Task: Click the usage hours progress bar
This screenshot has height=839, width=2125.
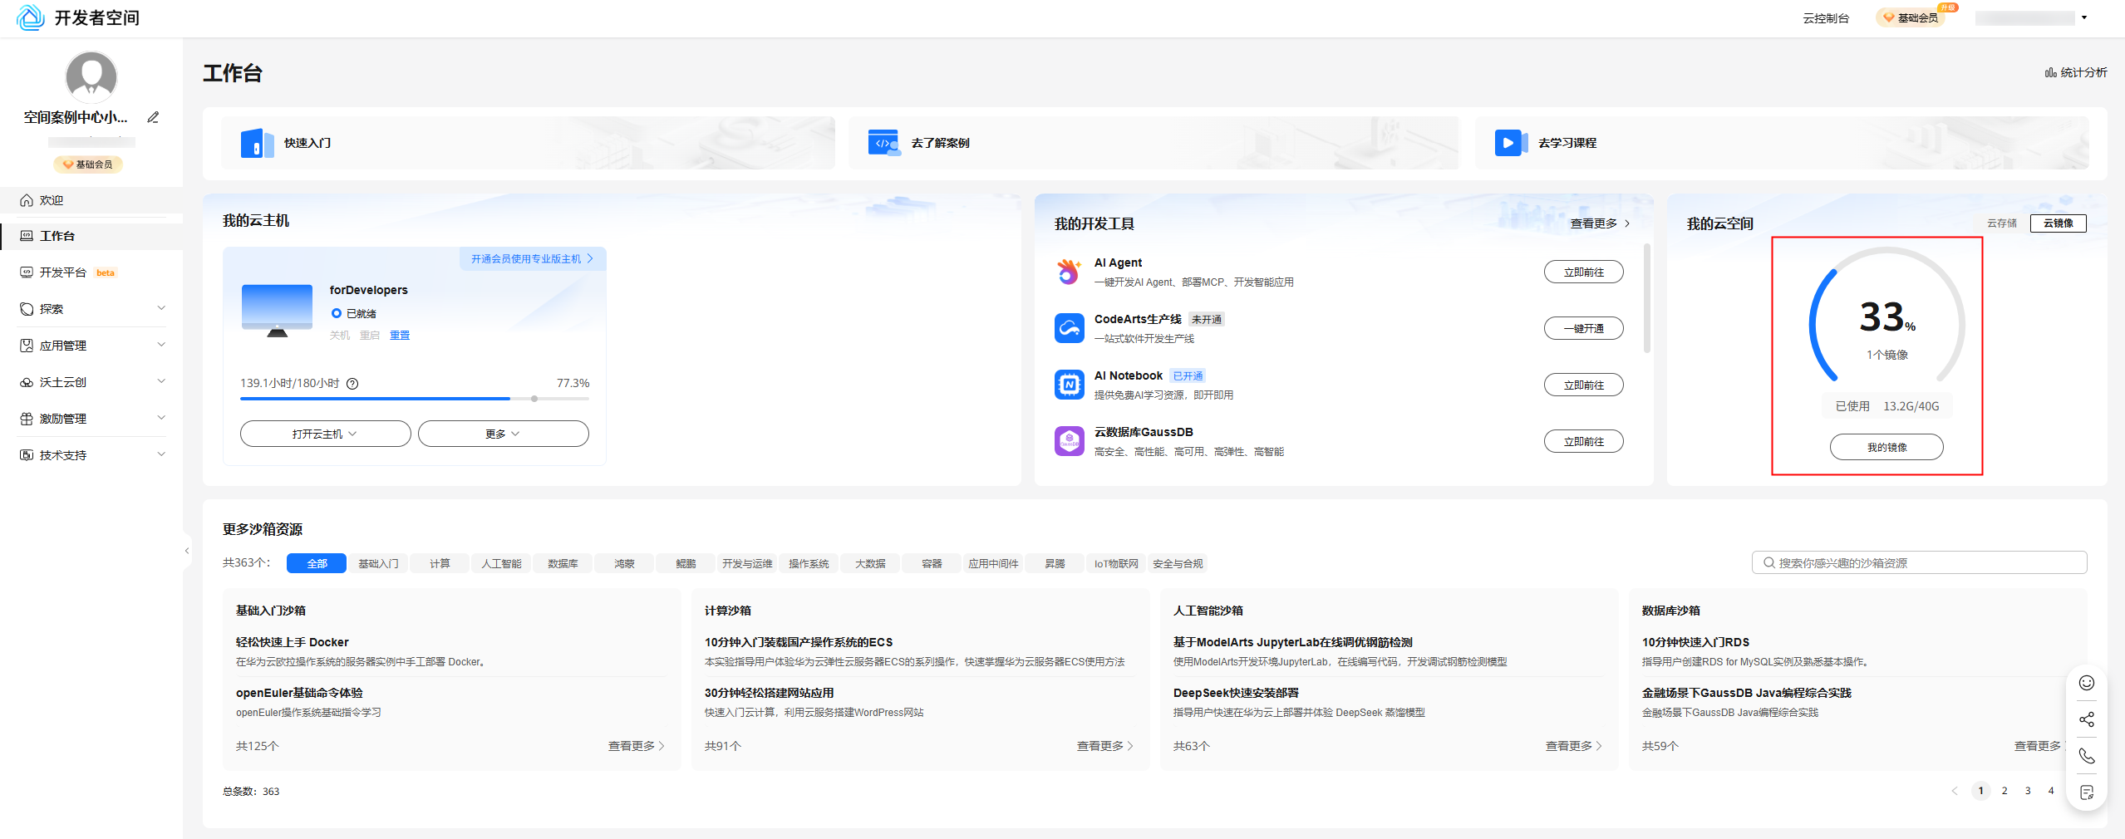Action: [x=415, y=399]
